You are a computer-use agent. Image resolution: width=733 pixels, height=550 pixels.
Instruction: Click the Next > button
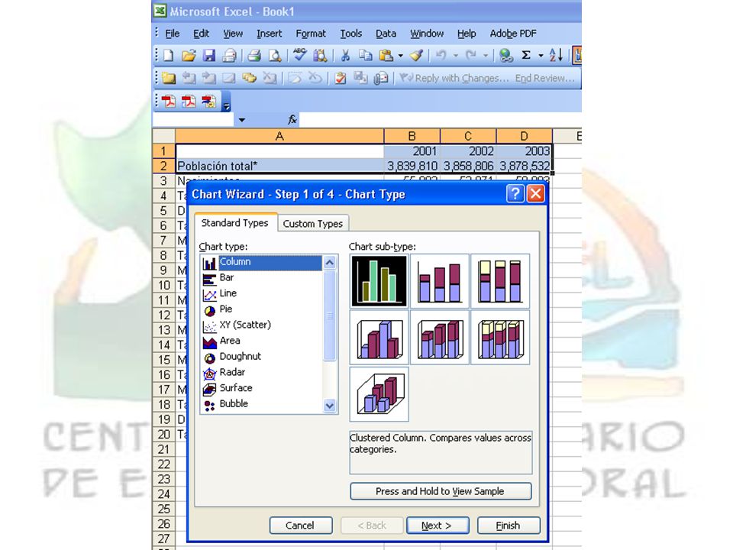click(x=437, y=526)
